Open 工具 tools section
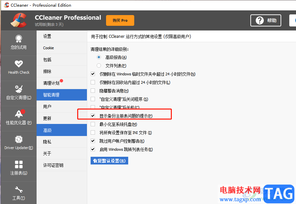 pyautogui.click(x=18, y=193)
